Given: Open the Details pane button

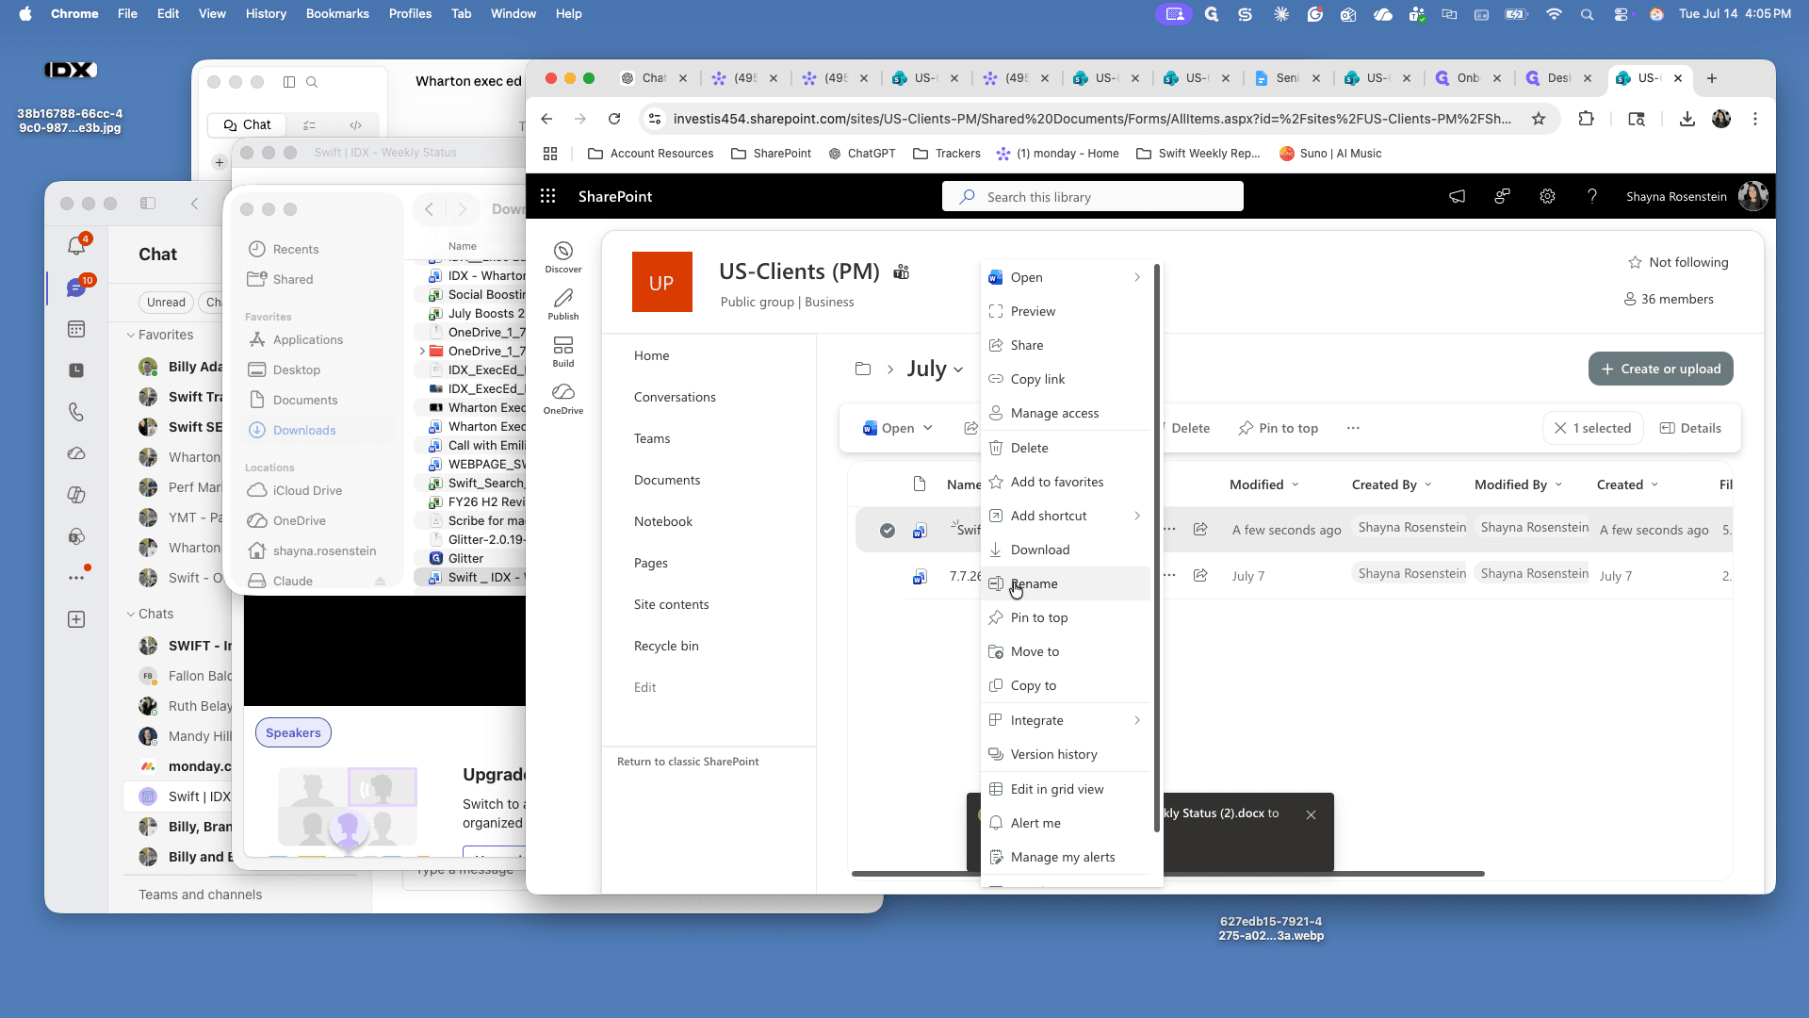Looking at the screenshot, I should pyautogui.click(x=1690, y=428).
